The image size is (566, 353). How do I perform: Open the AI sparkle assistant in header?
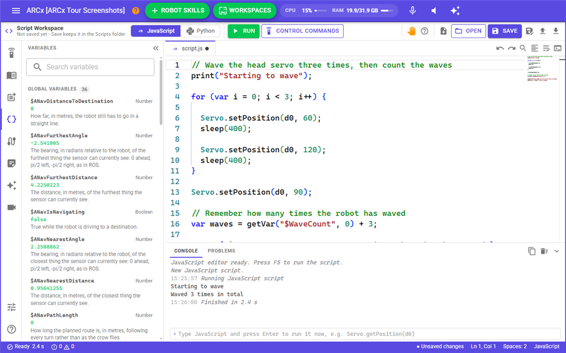point(455,10)
